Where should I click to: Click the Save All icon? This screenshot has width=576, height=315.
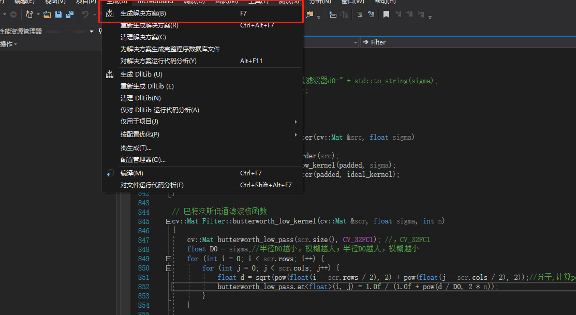70,14
